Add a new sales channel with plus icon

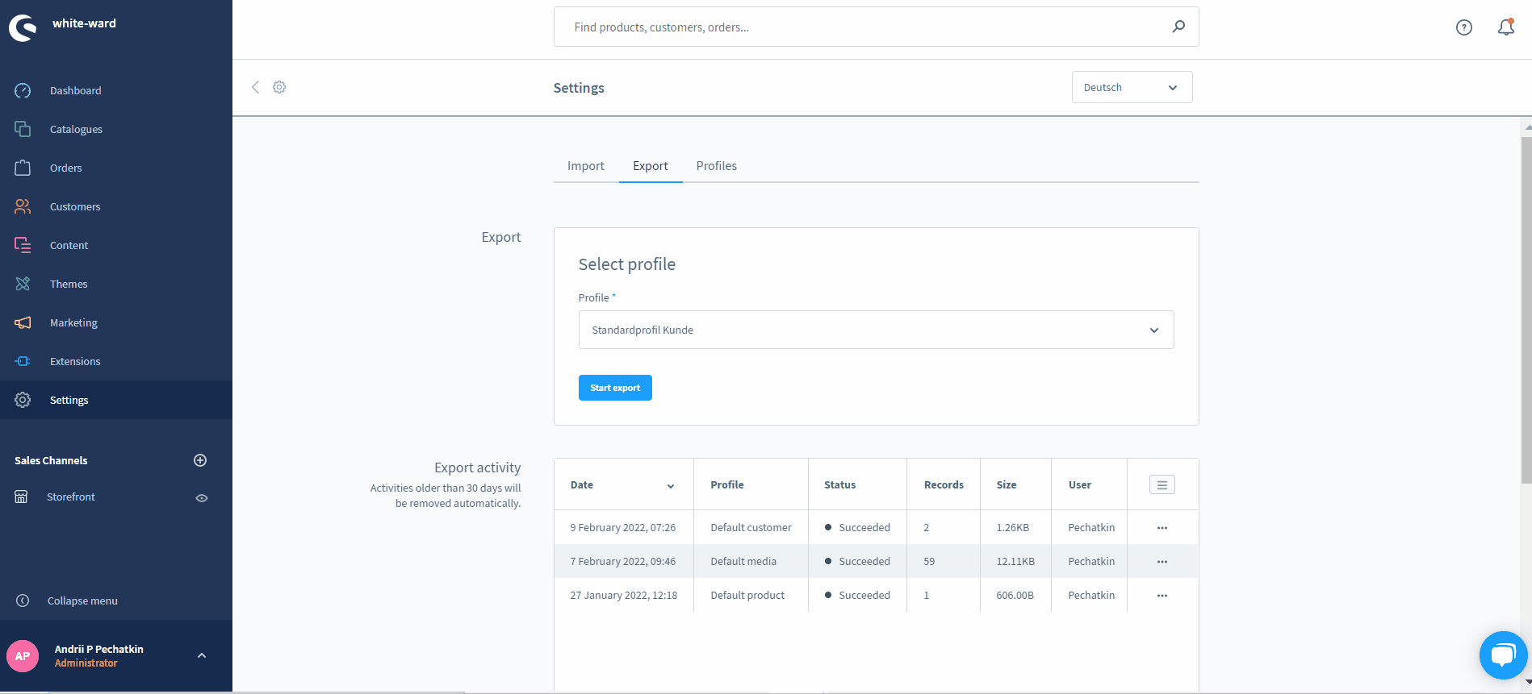pyautogui.click(x=200, y=460)
